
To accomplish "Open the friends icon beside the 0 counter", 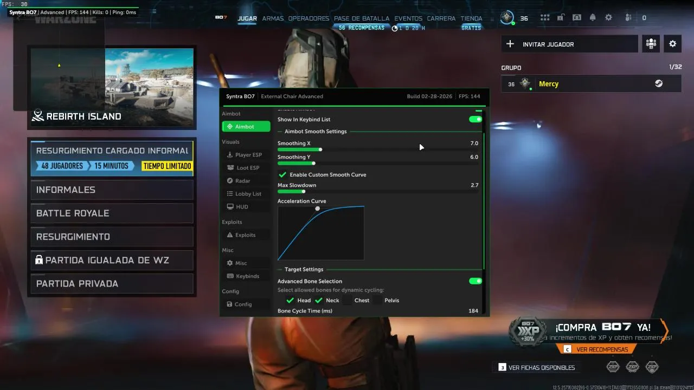I will point(628,18).
